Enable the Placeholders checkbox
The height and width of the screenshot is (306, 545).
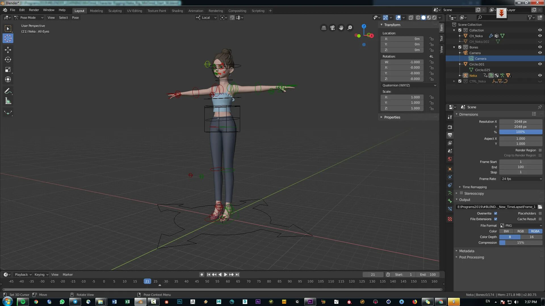tap(540, 213)
